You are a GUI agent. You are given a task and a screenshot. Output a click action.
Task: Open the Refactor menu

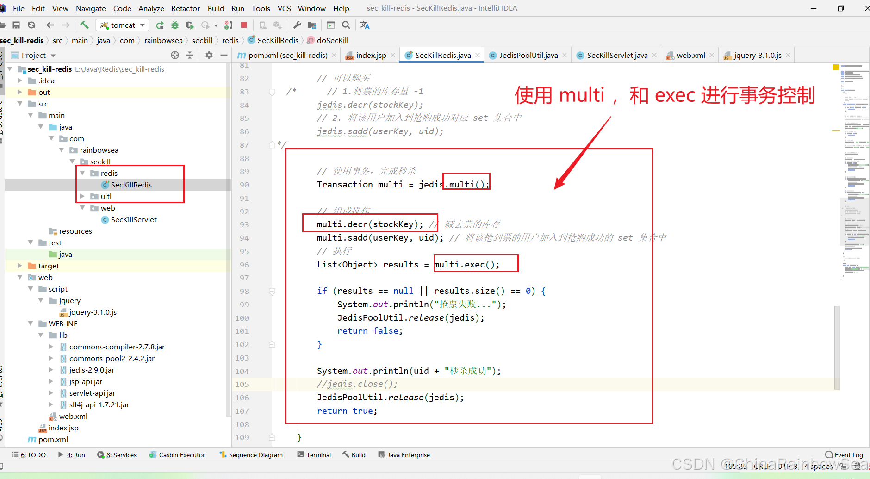coord(185,8)
